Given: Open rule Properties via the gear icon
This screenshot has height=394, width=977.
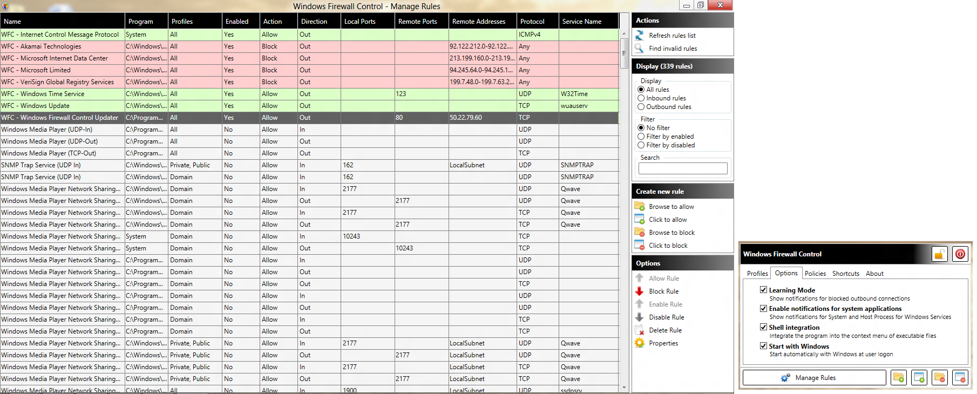Looking at the screenshot, I should coord(640,343).
